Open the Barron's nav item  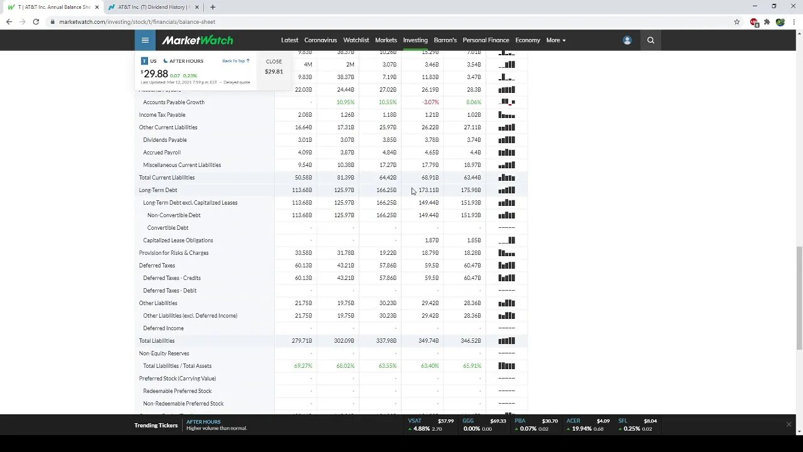(x=445, y=40)
